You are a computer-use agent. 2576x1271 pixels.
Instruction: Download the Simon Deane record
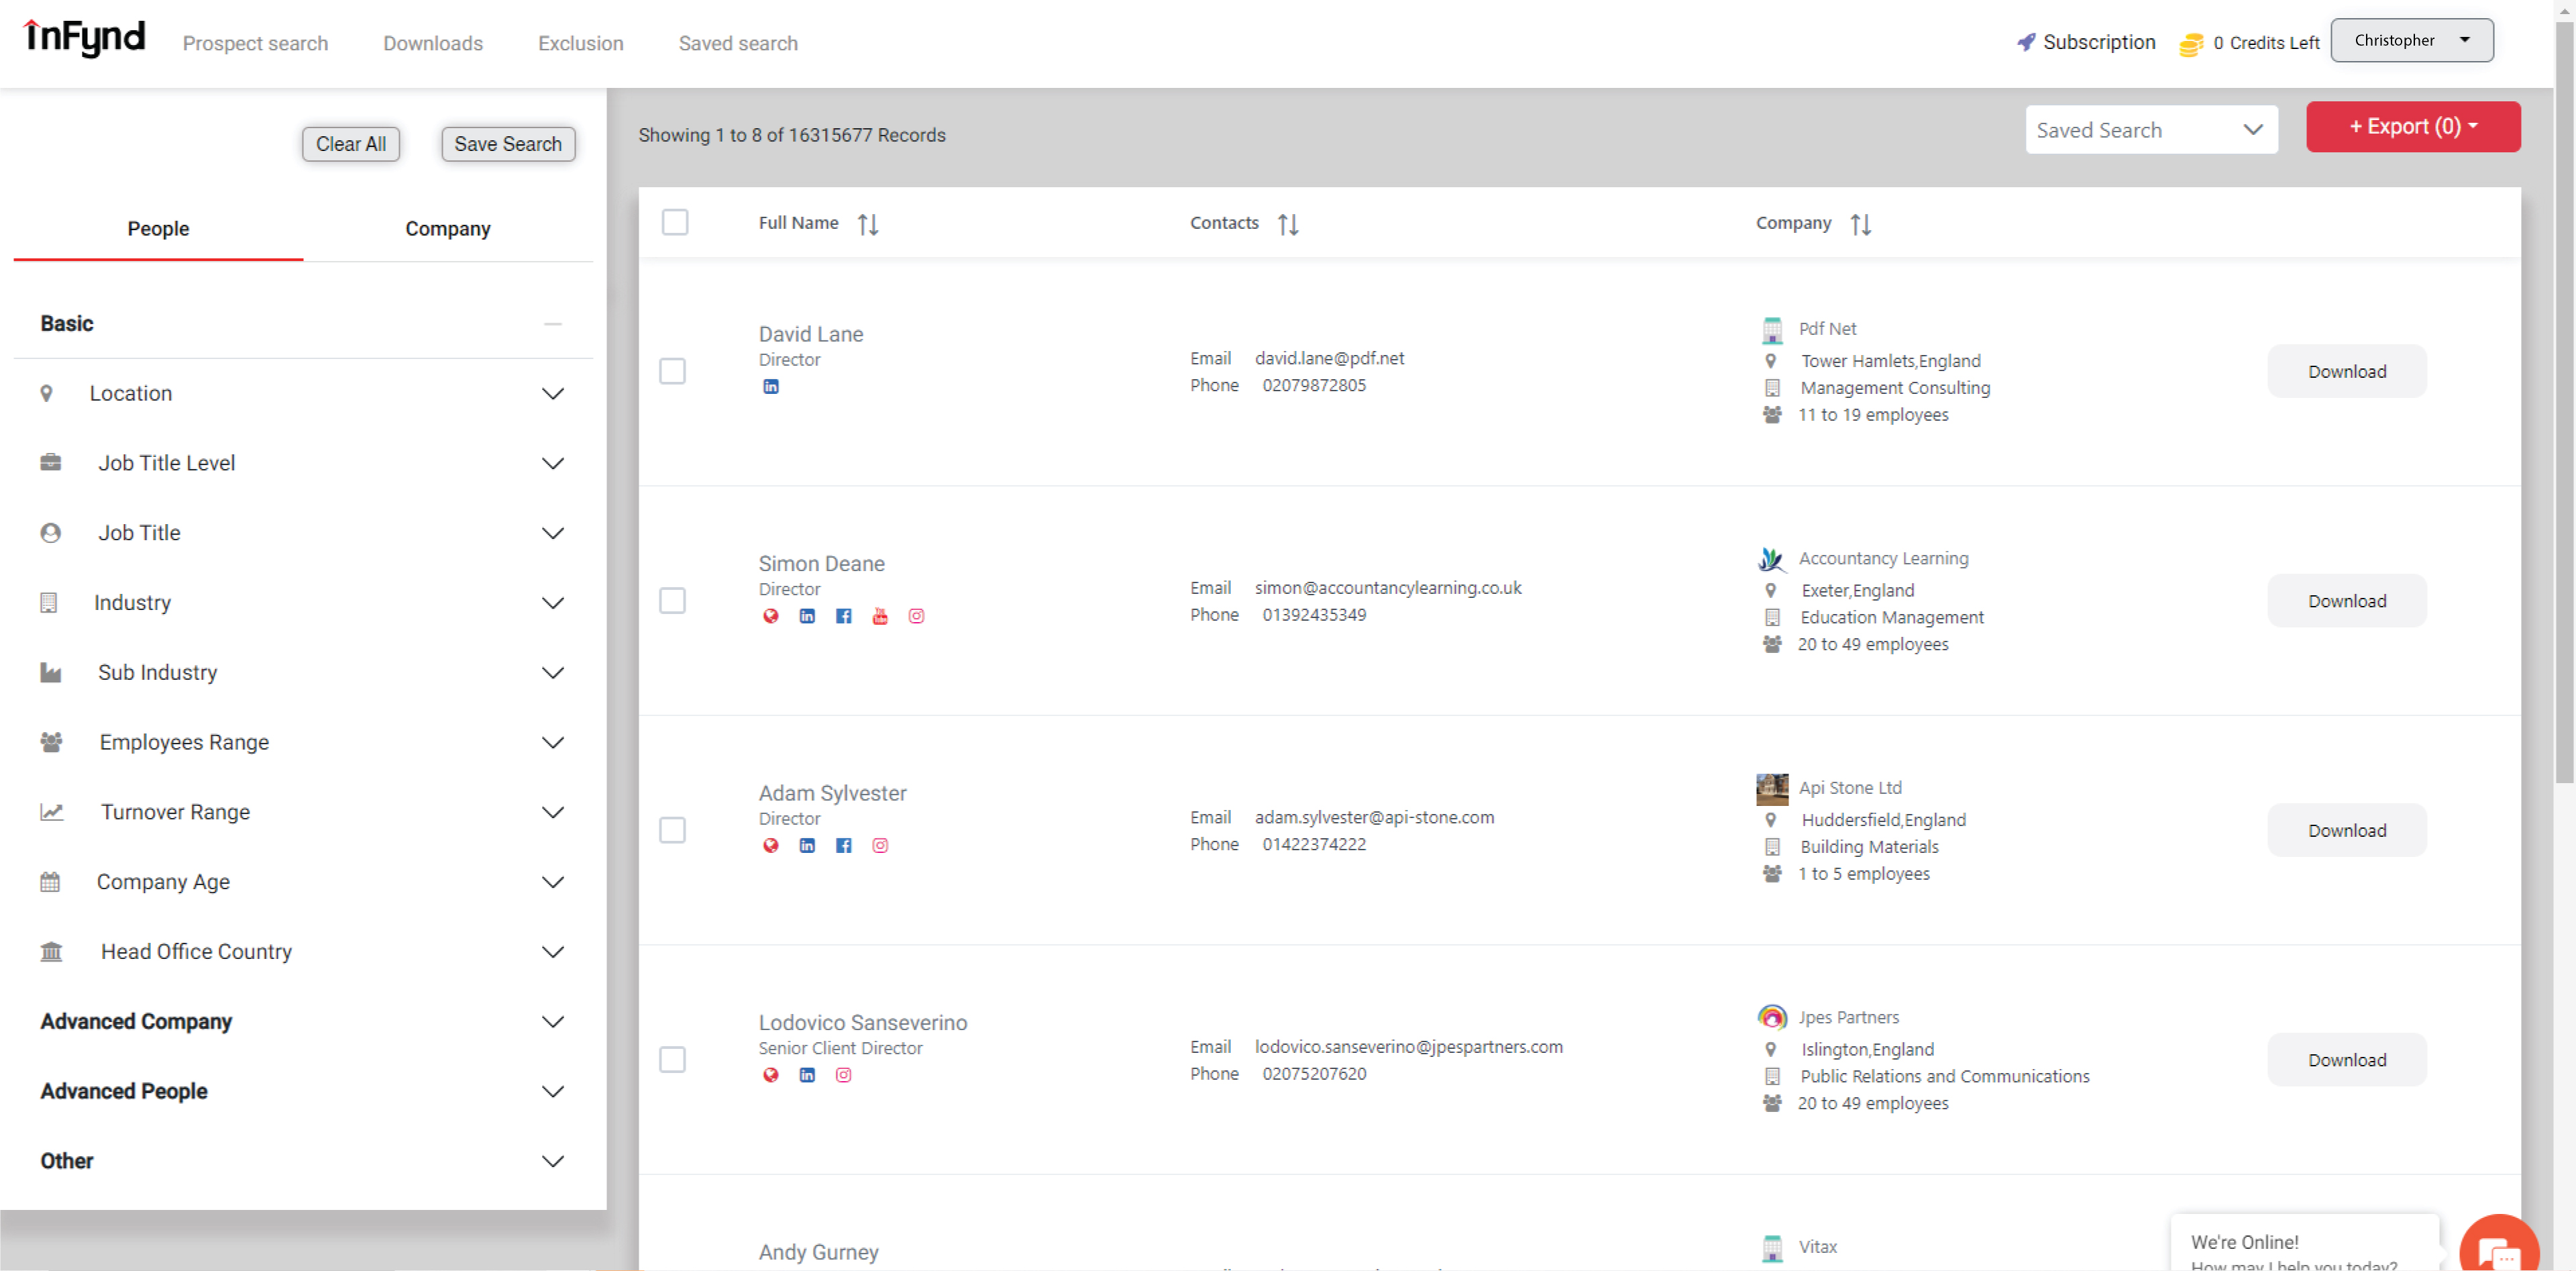pos(2346,601)
